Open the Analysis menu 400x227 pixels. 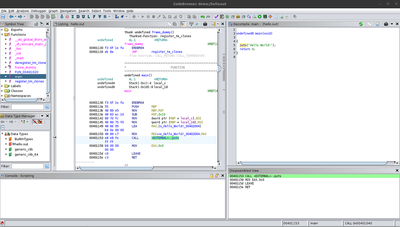pos(23,11)
